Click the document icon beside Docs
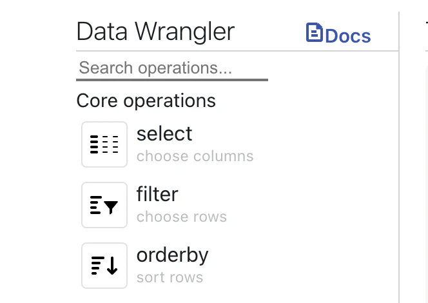 click(x=314, y=34)
